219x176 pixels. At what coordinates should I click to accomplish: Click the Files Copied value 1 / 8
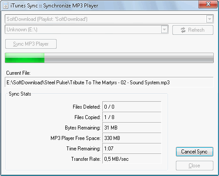tap(132, 117)
